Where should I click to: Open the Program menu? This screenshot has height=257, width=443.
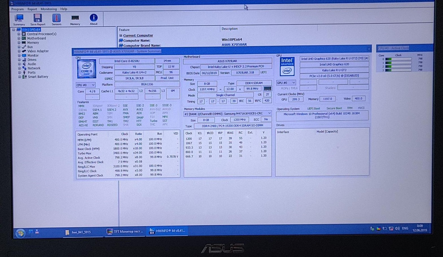pos(17,9)
